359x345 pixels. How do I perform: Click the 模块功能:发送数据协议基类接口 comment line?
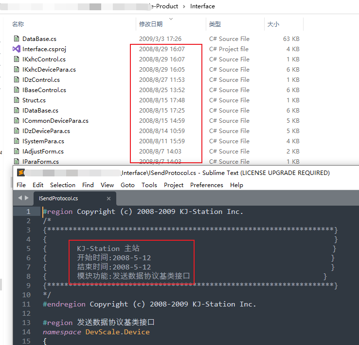point(133,276)
